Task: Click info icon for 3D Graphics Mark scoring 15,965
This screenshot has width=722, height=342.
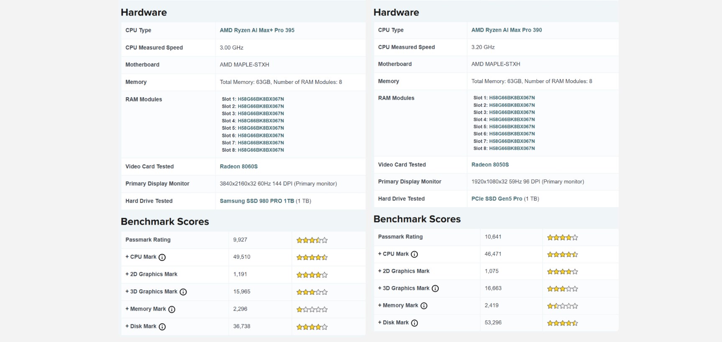Action: coord(183,292)
